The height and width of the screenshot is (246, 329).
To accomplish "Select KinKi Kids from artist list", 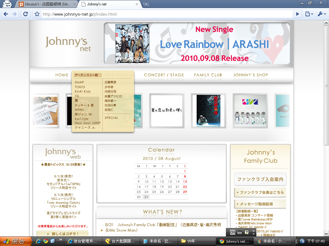I will pos(83,91).
